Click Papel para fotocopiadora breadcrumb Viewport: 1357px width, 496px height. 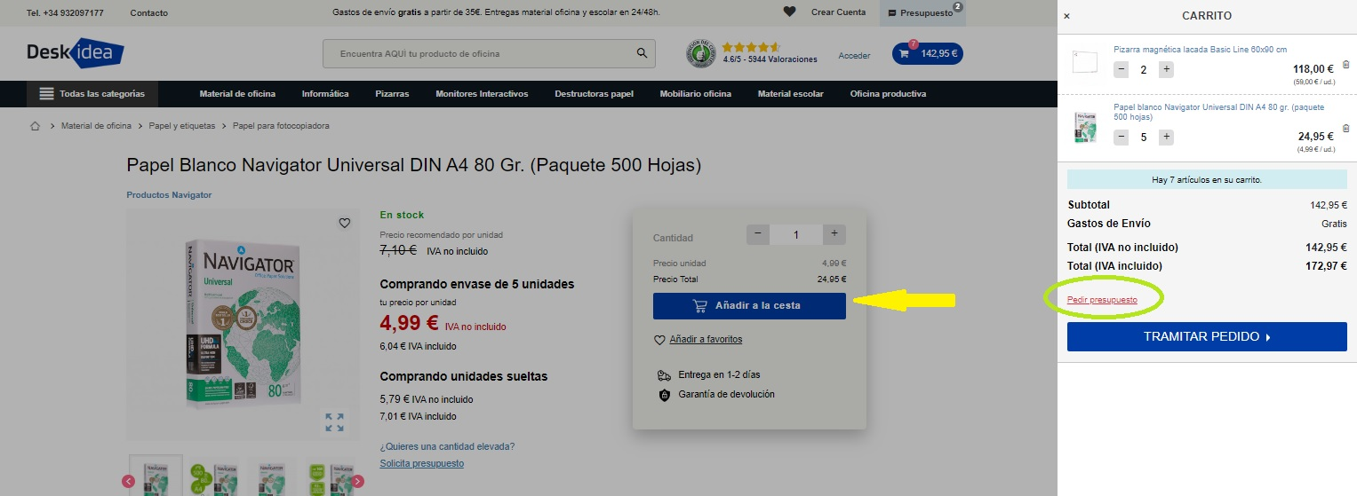[x=281, y=126]
